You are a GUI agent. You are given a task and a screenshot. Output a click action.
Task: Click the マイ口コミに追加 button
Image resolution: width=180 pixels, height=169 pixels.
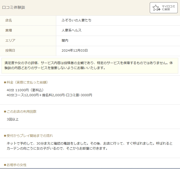pos(163,8)
